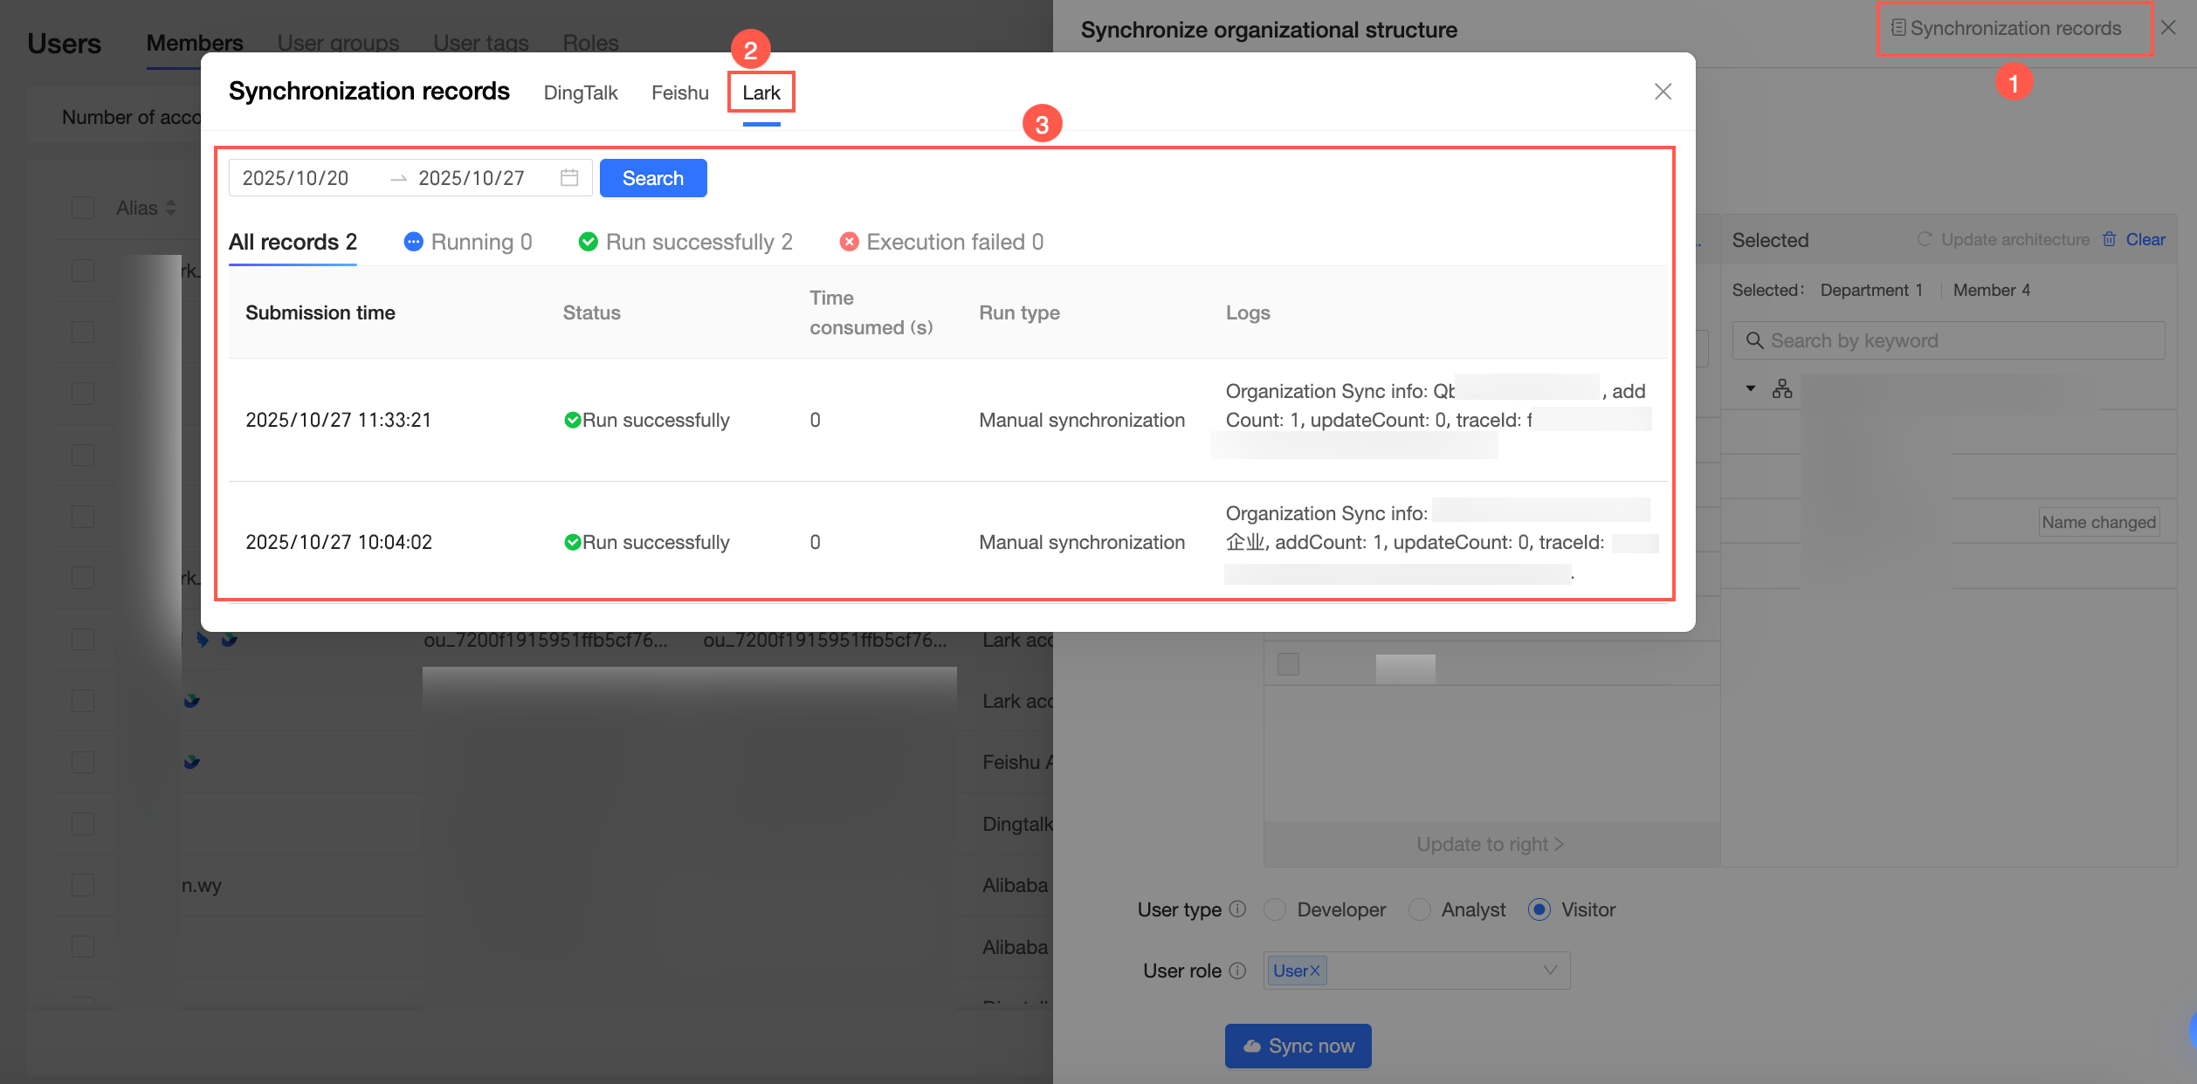This screenshot has width=2197, height=1084.
Task: Select the Analyst user type
Action: (x=1420, y=909)
